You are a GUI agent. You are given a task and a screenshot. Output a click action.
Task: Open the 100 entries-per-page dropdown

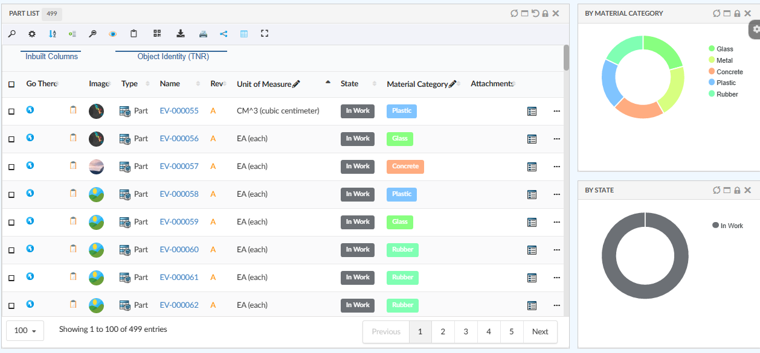tap(25, 331)
